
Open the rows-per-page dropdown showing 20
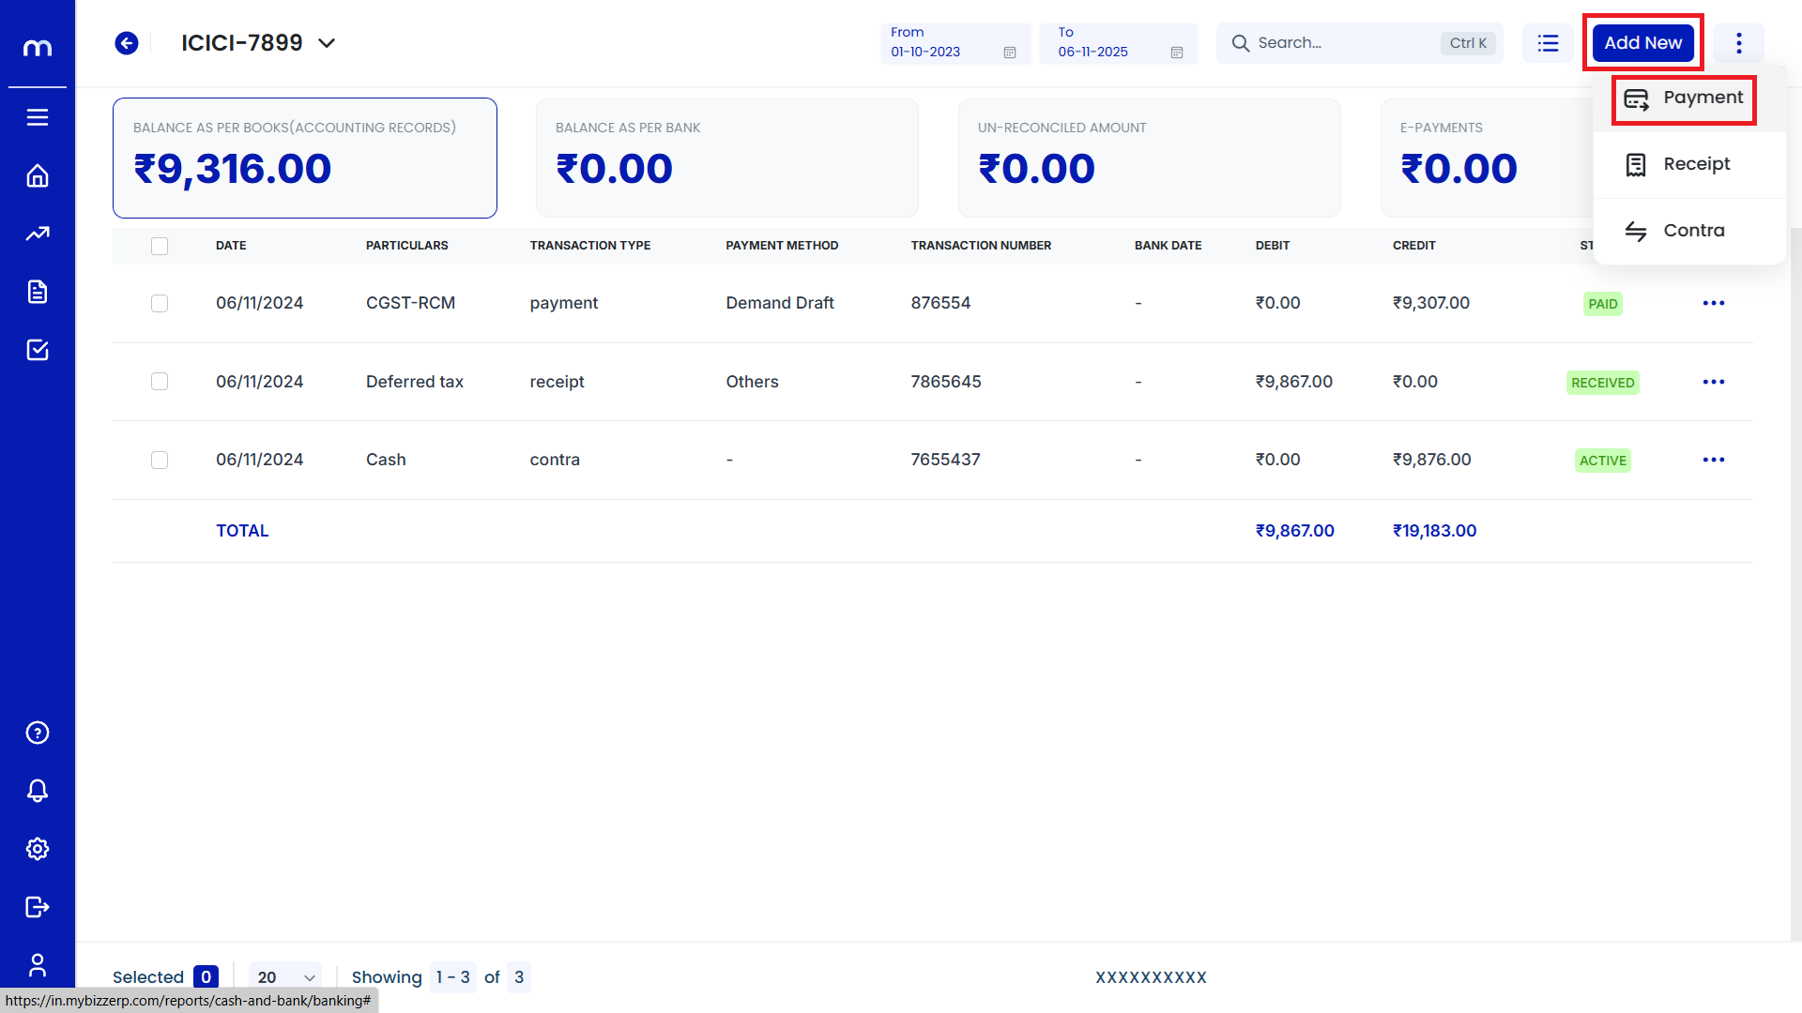285,977
